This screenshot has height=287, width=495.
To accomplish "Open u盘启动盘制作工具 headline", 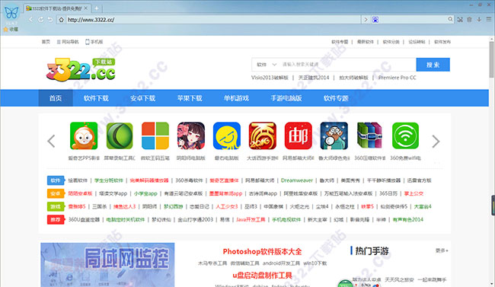I will [x=262, y=276].
